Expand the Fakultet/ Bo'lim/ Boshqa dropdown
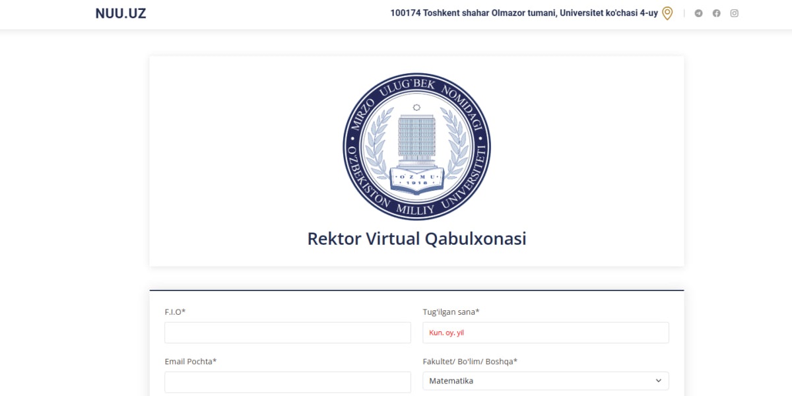 pyautogui.click(x=545, y=381)
